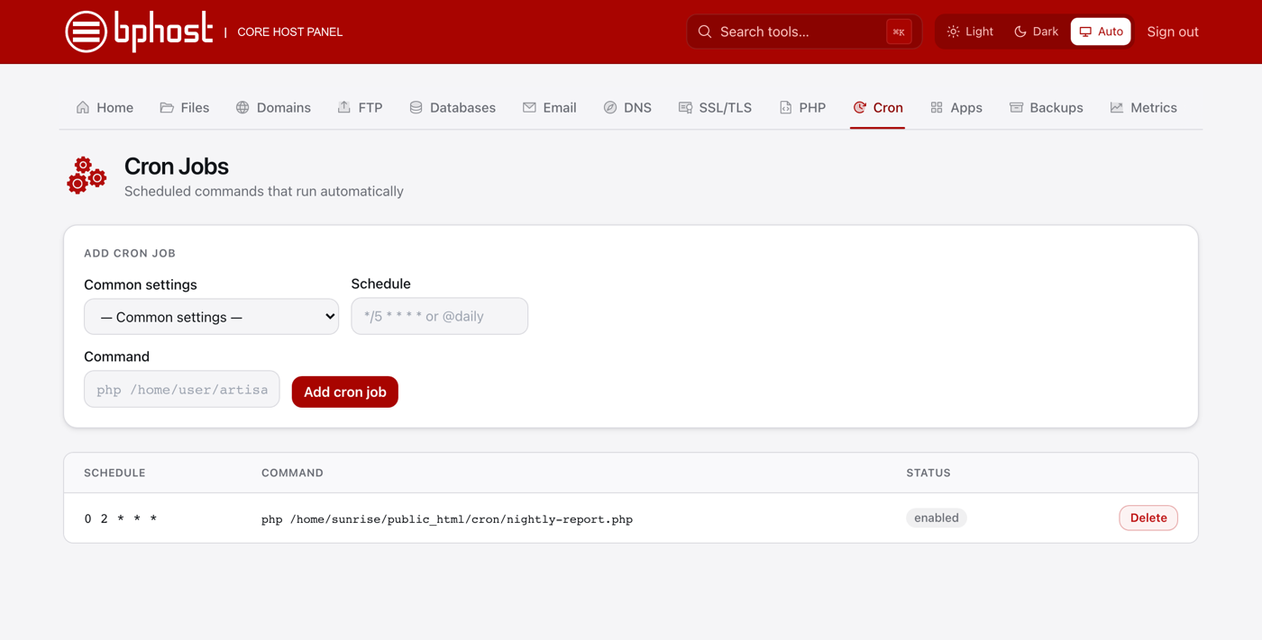Click the COMMAND column header

click(x=292, y=473)
